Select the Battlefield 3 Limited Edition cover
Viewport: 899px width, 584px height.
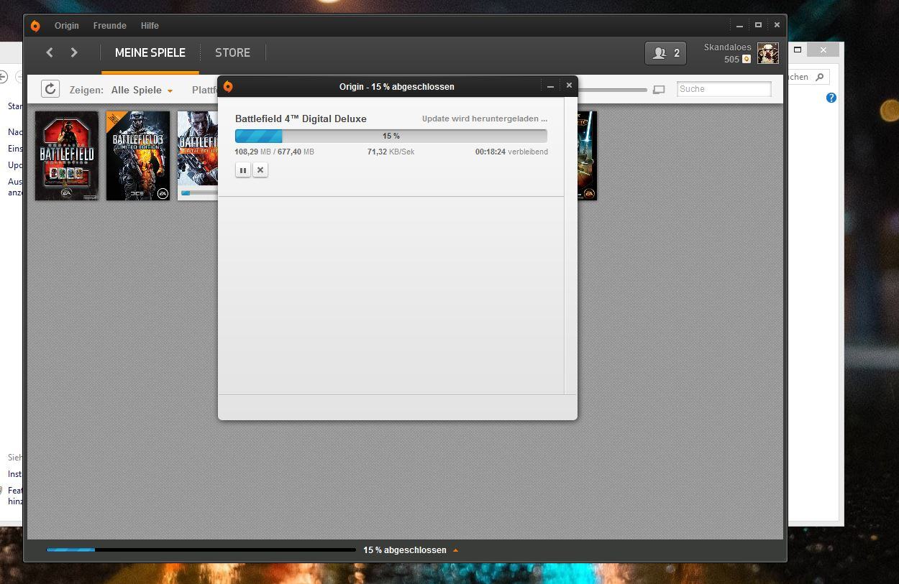click(138, 156)
